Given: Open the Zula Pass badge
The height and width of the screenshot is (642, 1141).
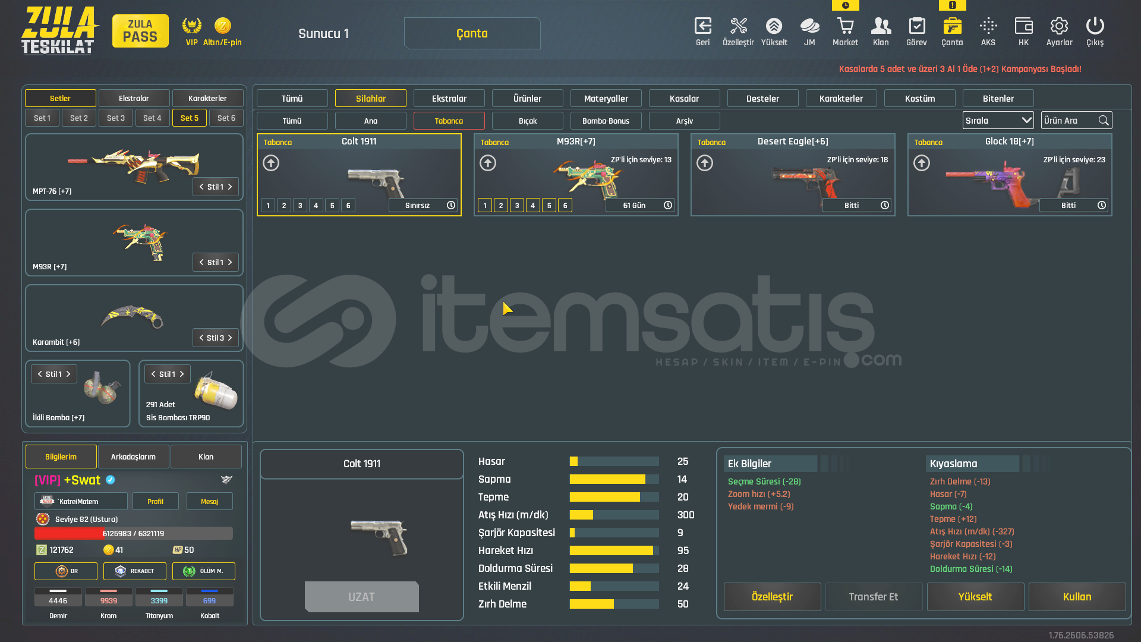Looking at the screenshot, I should [140, 31].
